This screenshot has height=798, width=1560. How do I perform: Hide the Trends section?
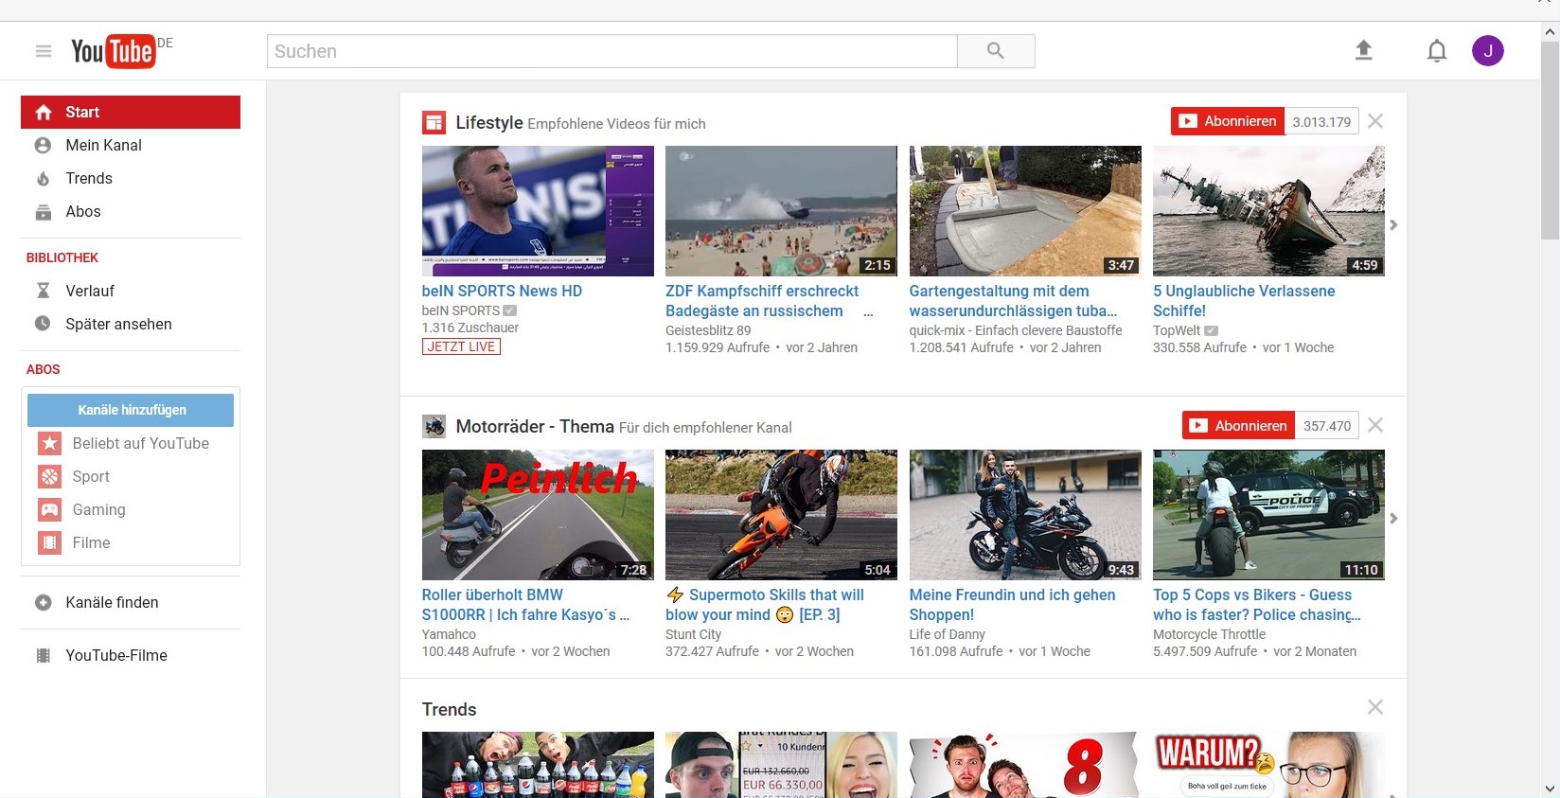[x=1375, y=707]
